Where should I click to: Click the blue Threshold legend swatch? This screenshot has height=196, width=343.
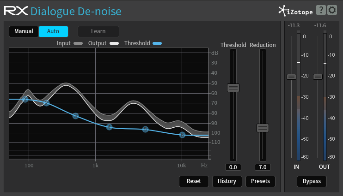(157, 43)
